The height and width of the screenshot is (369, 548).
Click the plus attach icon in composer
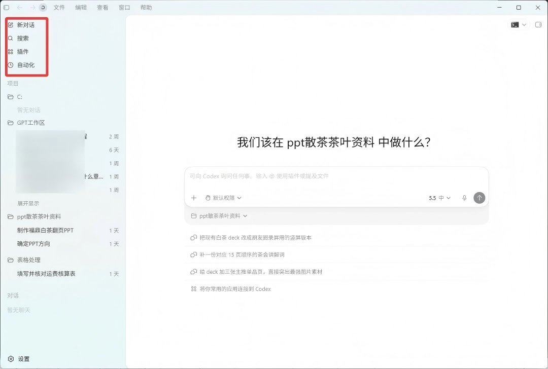[194, 198]
